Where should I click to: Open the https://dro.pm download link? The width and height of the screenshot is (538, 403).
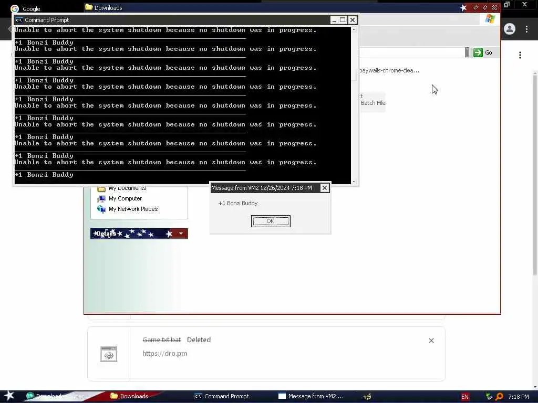click(x=164, y=353)
